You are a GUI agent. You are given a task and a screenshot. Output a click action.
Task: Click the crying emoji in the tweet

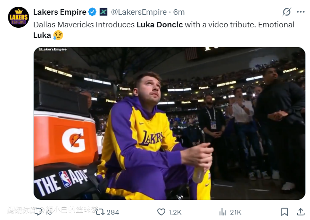(58, 35)
